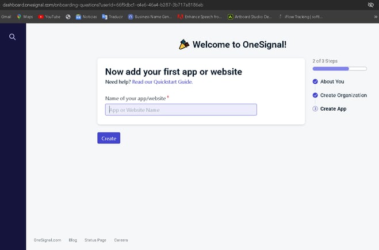Click the browser address bar URL

coord(103,5)
